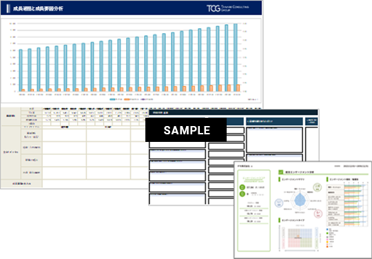
Task: Click the blue series swatch in chart legend
Action: pyautogui.click(x=112, y=99)
